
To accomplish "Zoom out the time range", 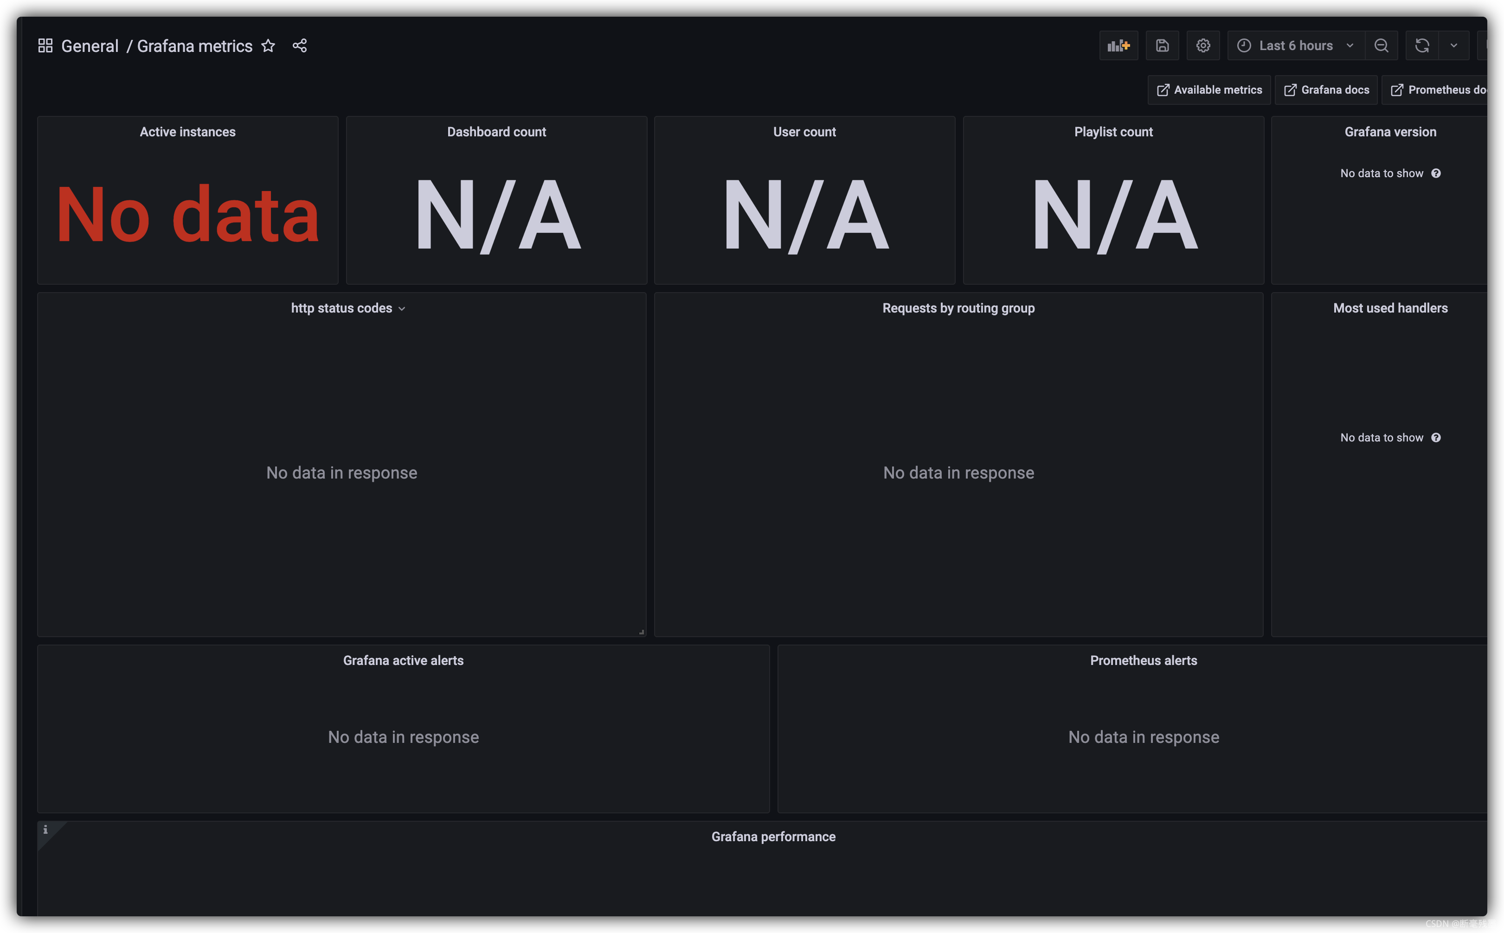I will (x=1381, y=45).
